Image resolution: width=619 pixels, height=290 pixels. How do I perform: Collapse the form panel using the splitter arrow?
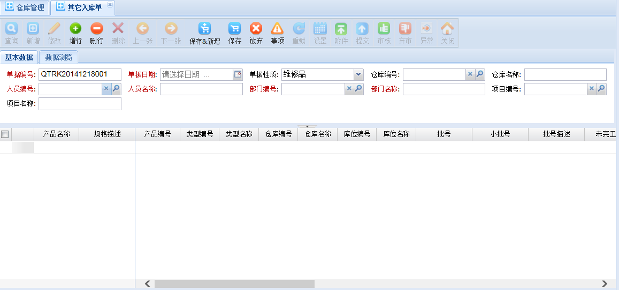click(x=308, y=126)
